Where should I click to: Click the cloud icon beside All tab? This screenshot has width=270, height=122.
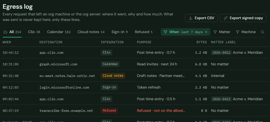(x=5, y=32)
